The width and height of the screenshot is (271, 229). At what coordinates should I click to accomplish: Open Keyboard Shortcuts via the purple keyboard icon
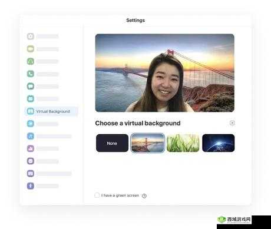[x=31, y=174]
